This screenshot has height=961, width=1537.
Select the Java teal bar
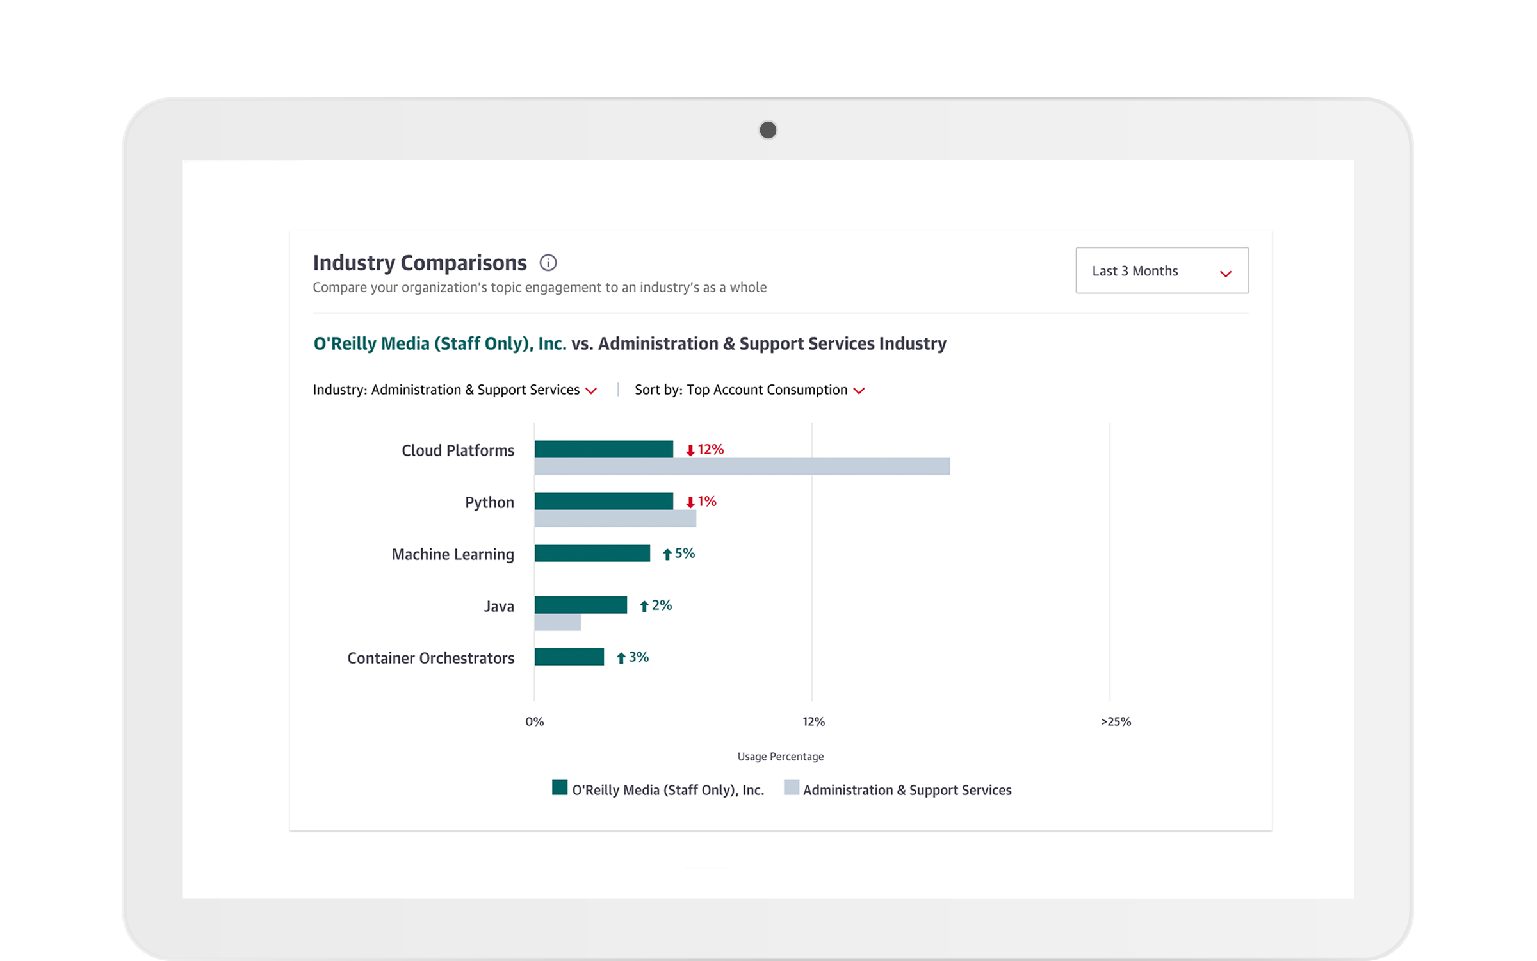[x=581, y=605]
